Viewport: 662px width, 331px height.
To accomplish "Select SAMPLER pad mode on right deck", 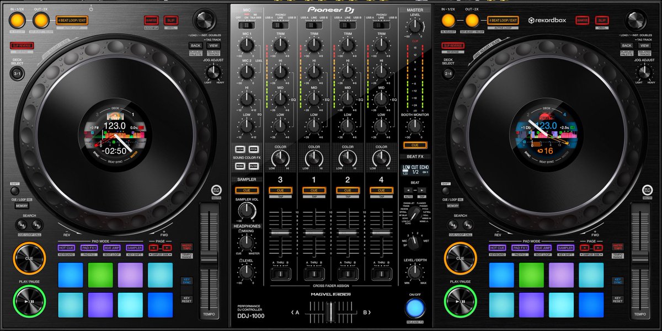I will (565, 248).
